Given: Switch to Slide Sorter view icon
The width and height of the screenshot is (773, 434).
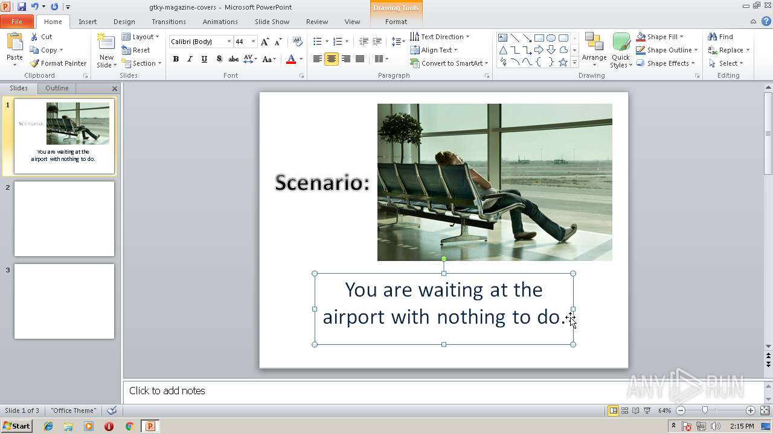Looking at the screenshot, I should 624,410.
